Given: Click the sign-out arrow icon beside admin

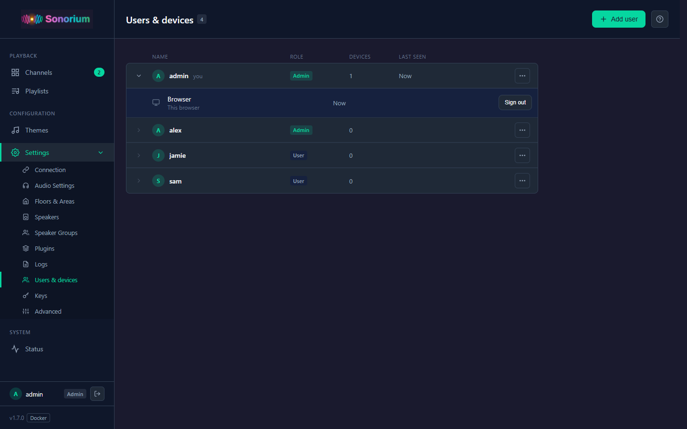Looking at the screenshot, I should [x=97, y=394].
